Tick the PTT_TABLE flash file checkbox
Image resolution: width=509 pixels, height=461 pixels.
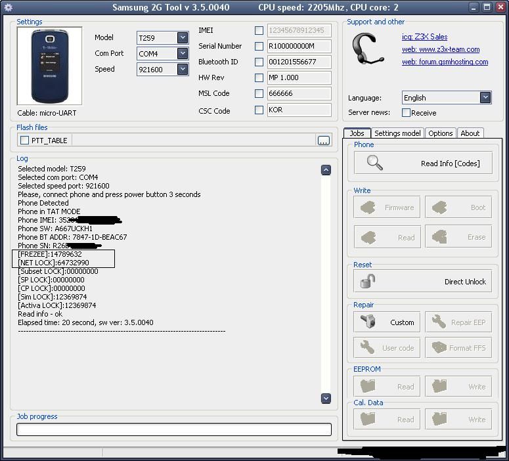[25, 141]
